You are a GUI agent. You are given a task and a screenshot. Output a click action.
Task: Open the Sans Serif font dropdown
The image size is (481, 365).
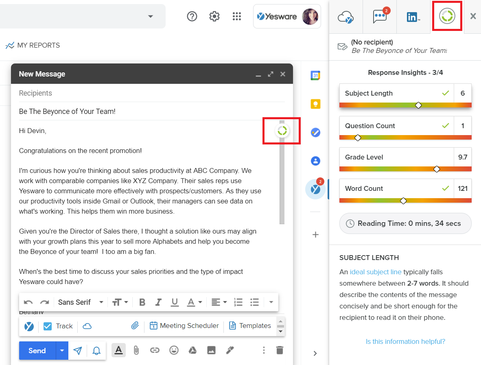pyautogui.click(x=81, y=302)
